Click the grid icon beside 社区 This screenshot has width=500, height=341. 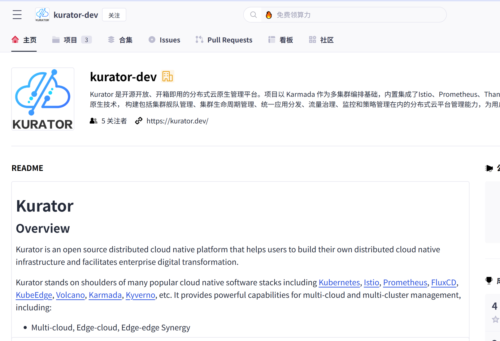coord(312,40)
